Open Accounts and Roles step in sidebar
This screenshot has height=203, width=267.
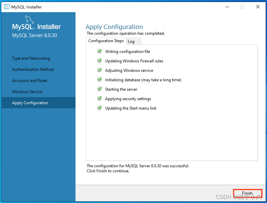[30, 80]
